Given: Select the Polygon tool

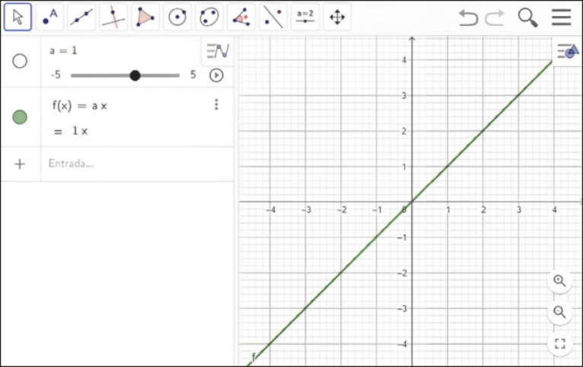Looking at the screenshot, I should pos(145,17).
